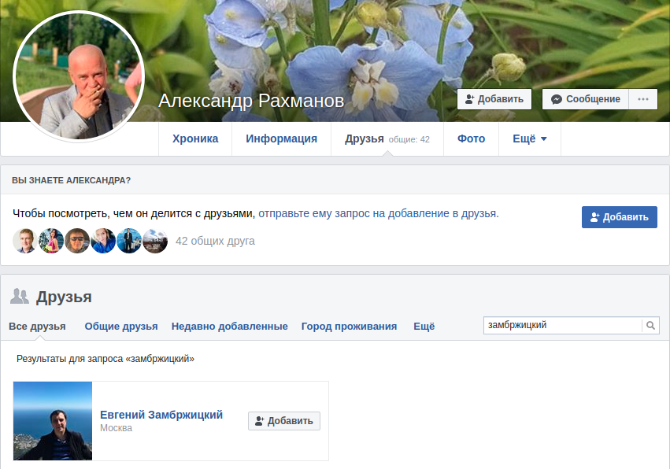Expand Ещё in friends filter tabs
This screenshot has height=469, width=670.
click(x=424, y=327)
